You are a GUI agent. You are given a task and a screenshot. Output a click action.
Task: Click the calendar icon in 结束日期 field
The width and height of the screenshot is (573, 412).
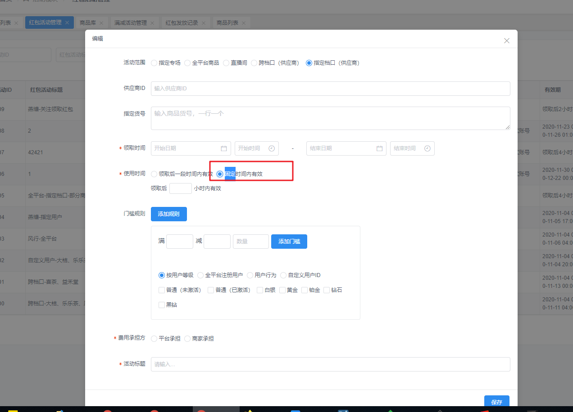click(x=379, y=148)
